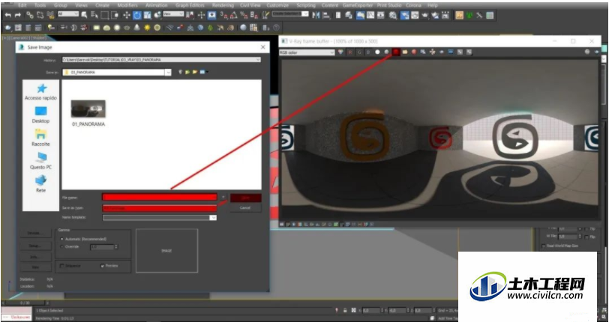Image resolution: width=609 pixels, height=322 pixels.
Task: Go to Questo PC in dialog sidebar
Action: [40, 160]
